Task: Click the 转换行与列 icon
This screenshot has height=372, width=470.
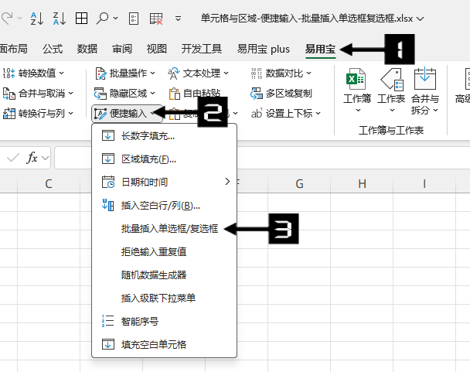Action: coord(9,114)
